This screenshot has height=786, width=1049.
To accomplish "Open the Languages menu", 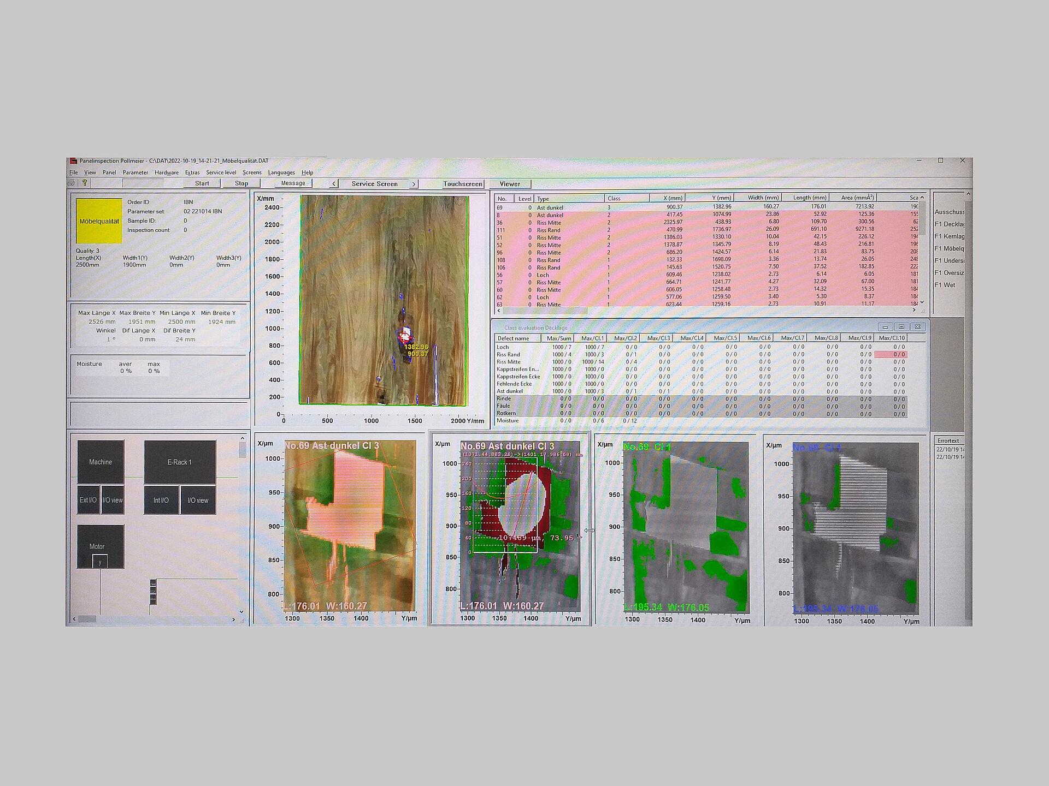I will pyautogui.click(x=281, y=172).
